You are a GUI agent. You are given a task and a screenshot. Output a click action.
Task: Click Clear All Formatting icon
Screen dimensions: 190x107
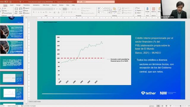point(60,9)
